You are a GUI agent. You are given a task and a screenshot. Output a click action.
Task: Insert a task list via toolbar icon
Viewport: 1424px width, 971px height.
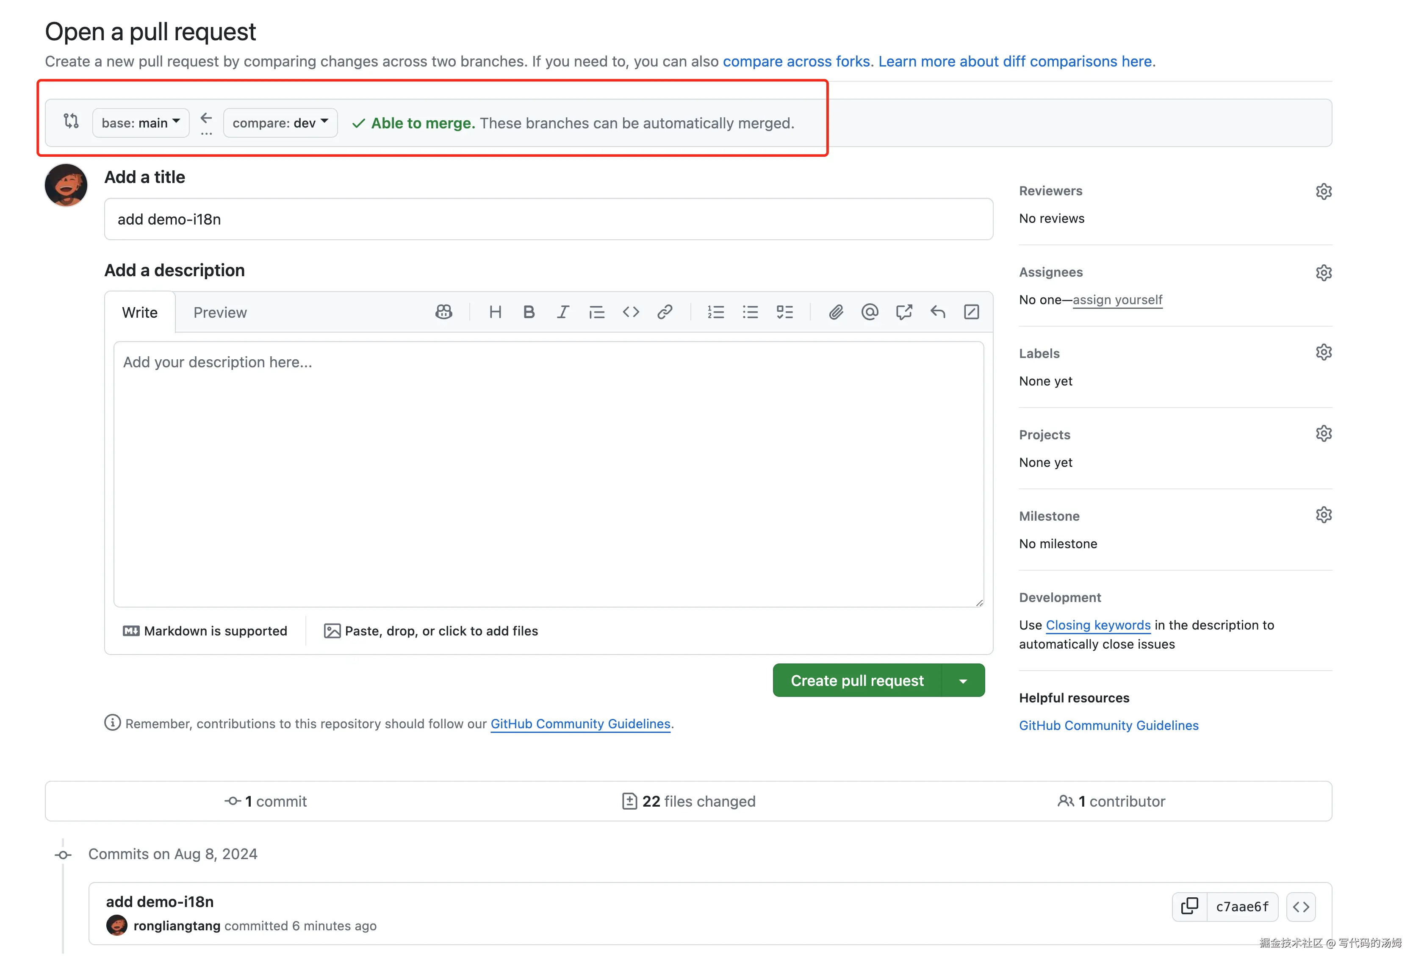pos(784,312)
